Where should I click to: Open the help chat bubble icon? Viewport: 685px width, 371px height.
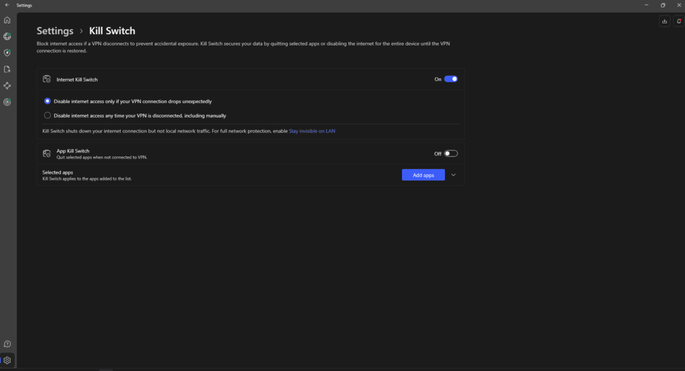click(7, 344)
